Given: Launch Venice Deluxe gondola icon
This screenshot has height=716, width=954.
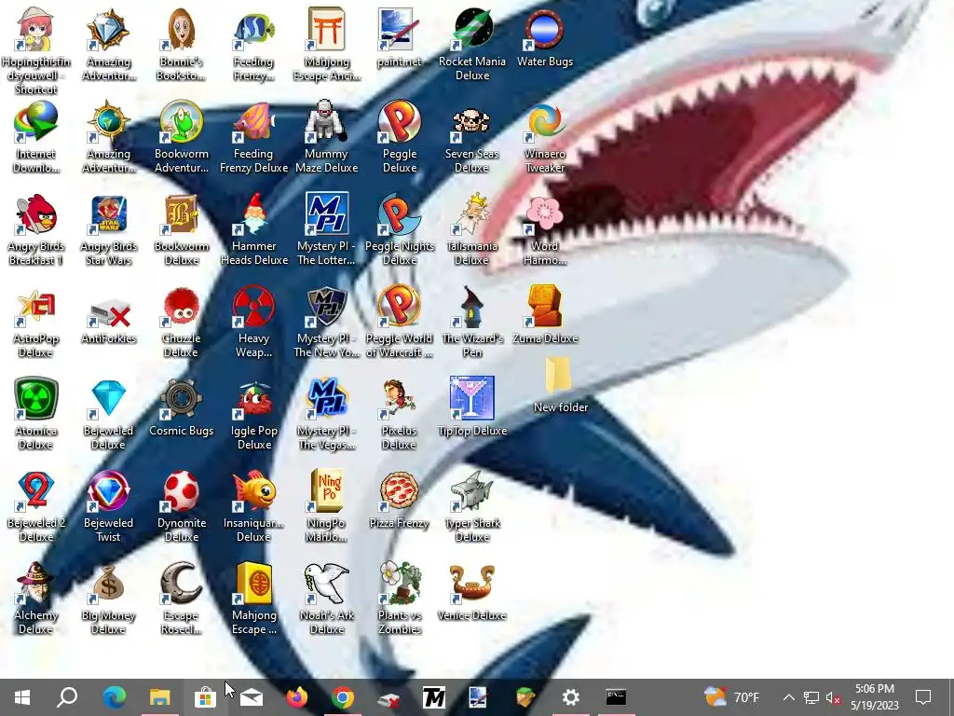Looking at the screenshot, I should [472, 584].
